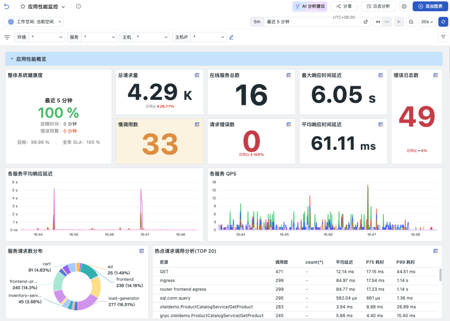This screenshot has height=321, width=450.
Task: Collapse the 应用性能概览 section
Action: point(12,59)
